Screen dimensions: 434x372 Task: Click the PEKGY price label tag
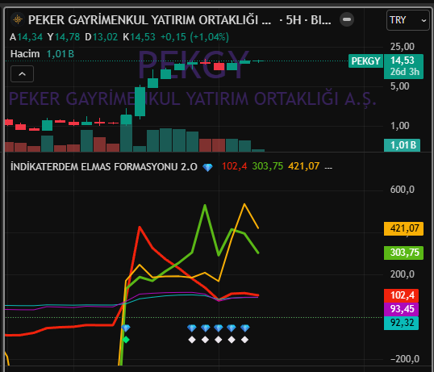[x=365, y=61]
